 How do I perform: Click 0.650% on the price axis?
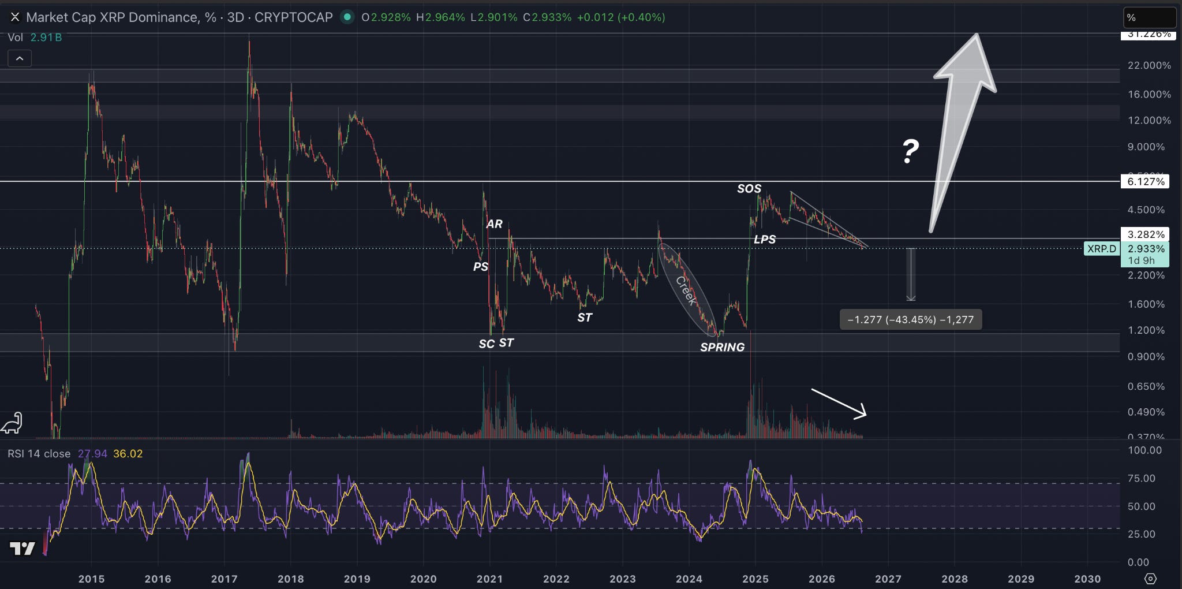(1146, 387)
